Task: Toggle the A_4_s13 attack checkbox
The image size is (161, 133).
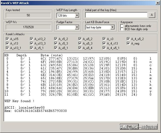Action: coord(104,43)
